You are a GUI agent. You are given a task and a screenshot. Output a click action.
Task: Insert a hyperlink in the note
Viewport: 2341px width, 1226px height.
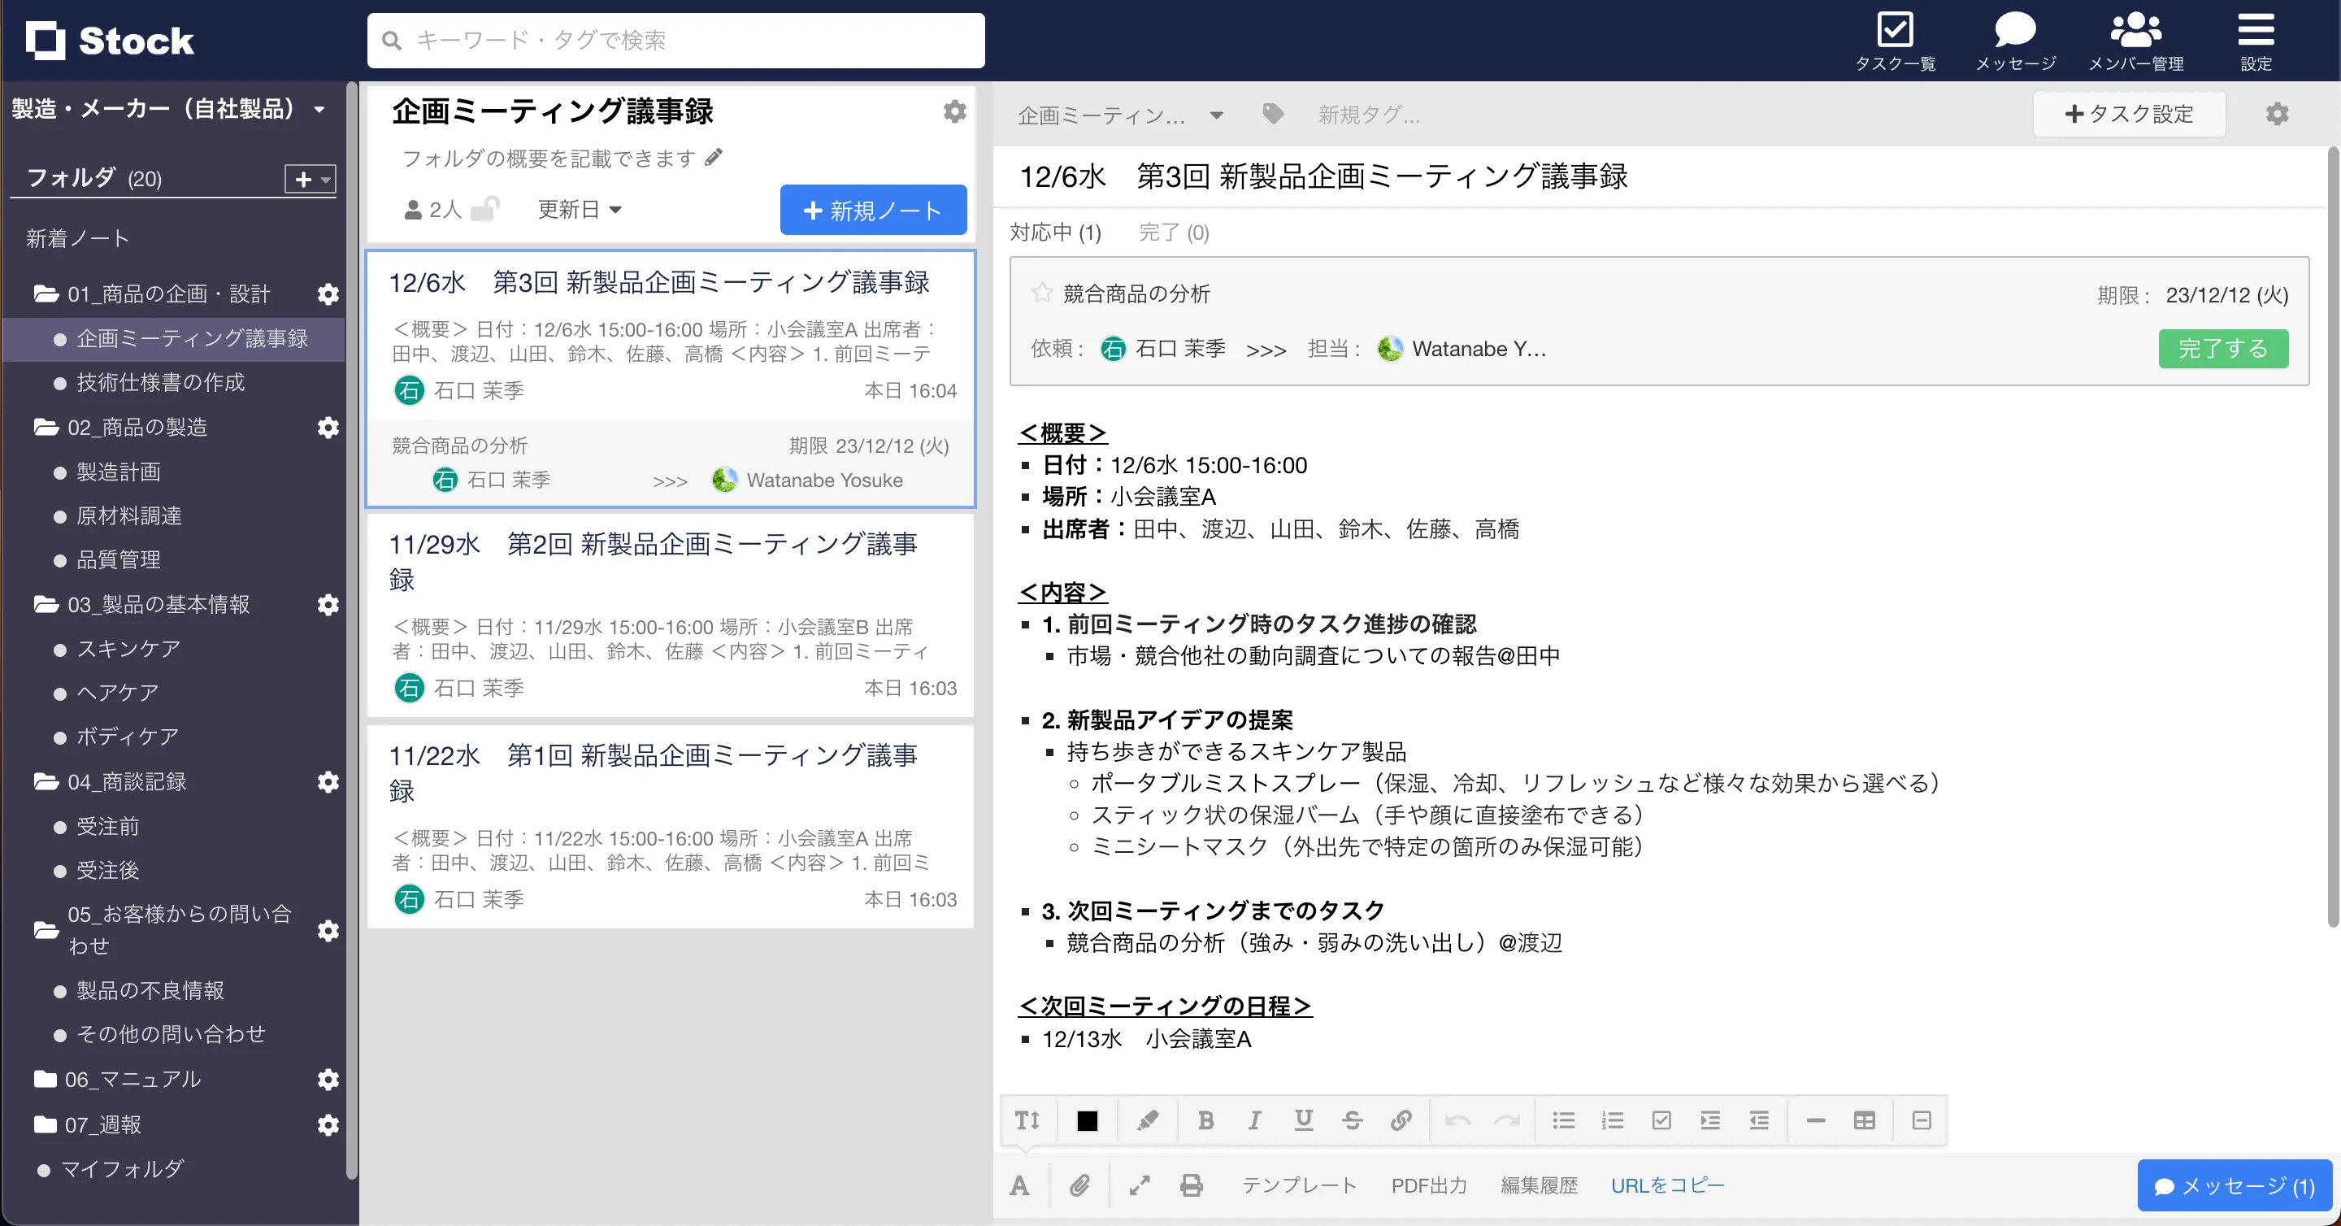coord(1401,1120)
